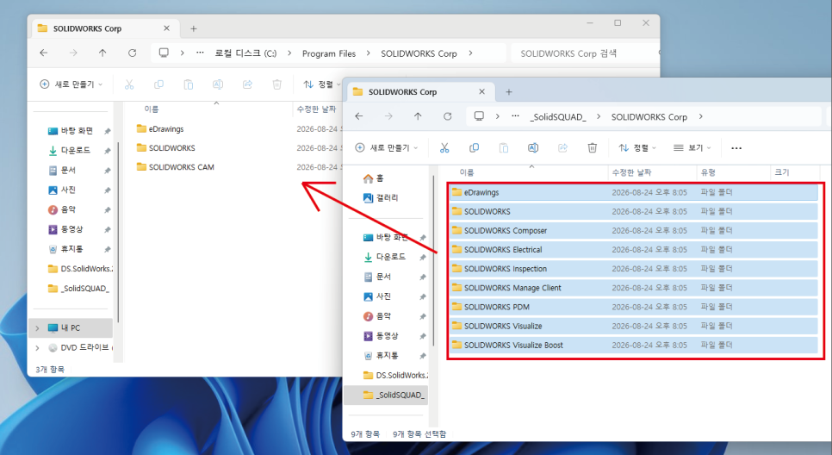Click Delete icon in back window toolbar

click(277, 84)
